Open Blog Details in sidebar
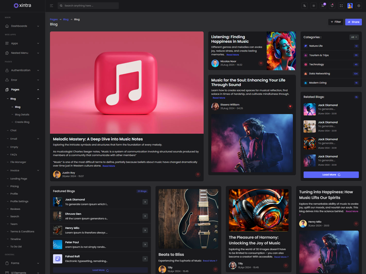Screen dimensions: 366x274 point(22,115)
